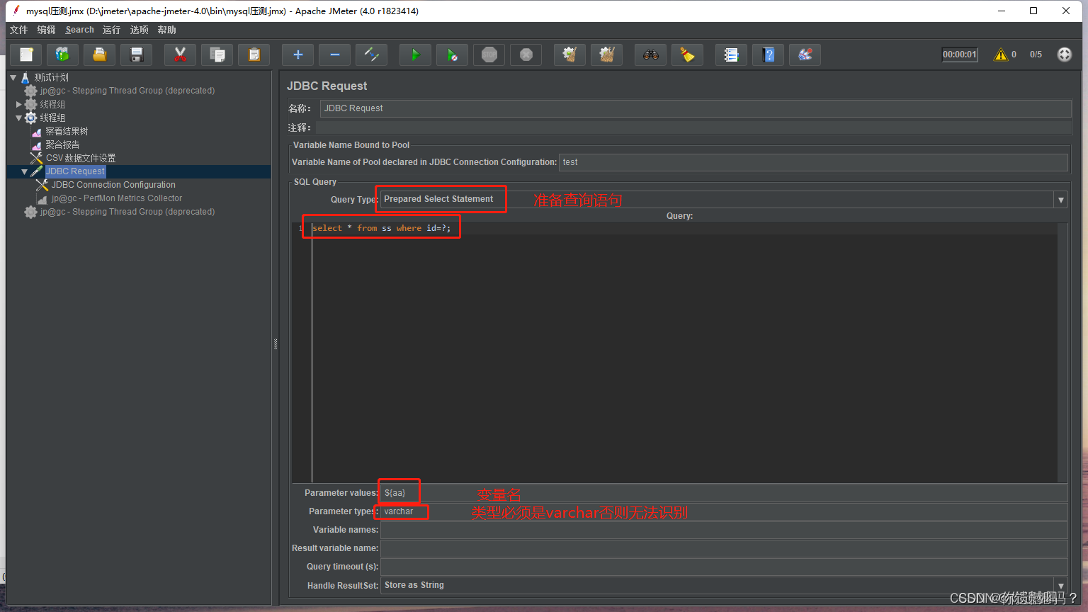This screenshot has width=1088, height=612.
Task: Open the 帮助 menu
Action: pyautogui.click(x=166, y=30)
